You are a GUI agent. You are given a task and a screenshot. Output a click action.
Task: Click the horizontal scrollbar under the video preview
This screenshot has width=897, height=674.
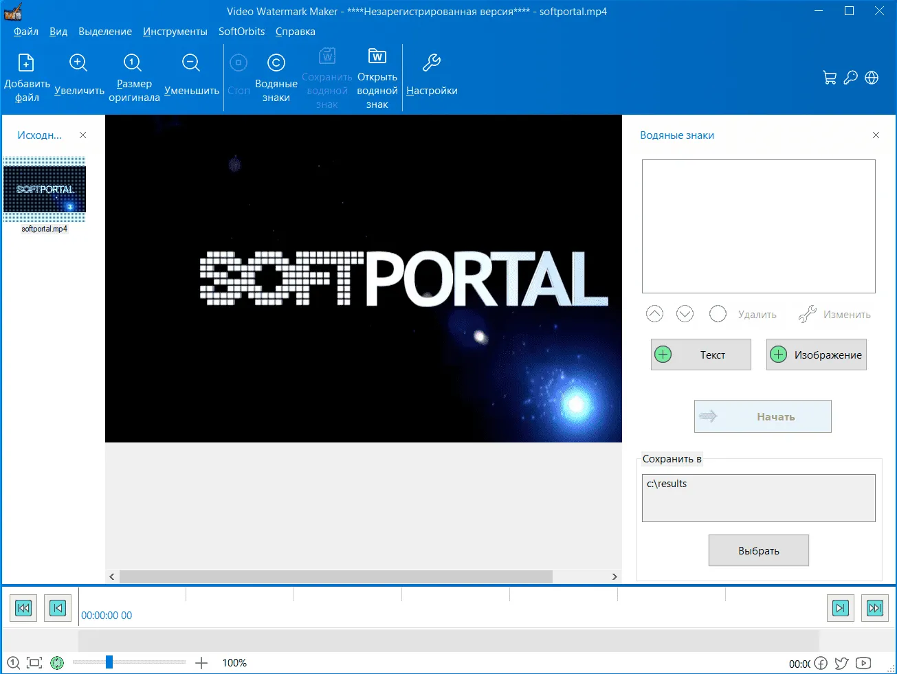coord(336,577)
